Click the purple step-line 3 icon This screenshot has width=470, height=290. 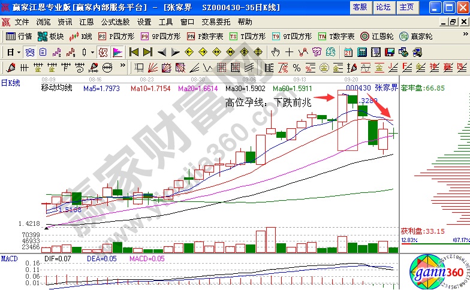click(x=56, y=53)
